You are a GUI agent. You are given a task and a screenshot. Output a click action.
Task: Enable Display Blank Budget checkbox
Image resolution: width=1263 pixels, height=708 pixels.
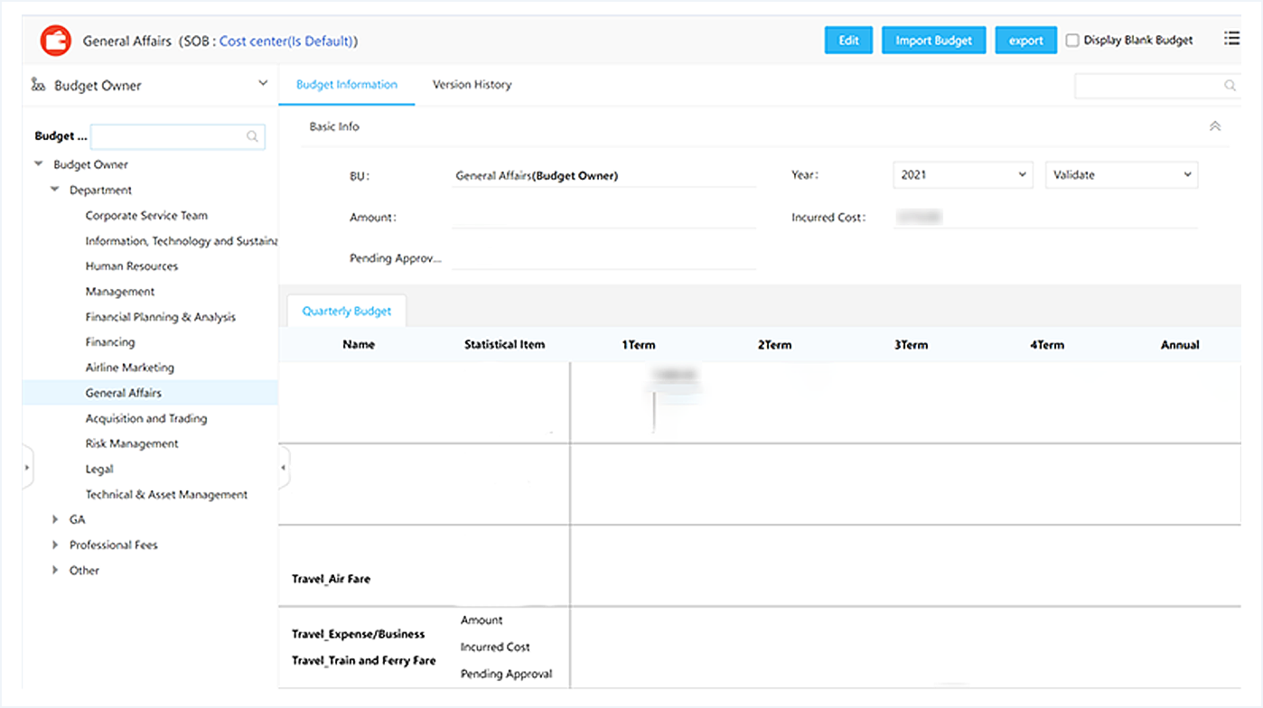(1072, 40)
